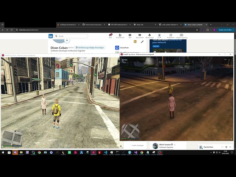
Task: Open File Explorer from taskbar
Action: pos(21,152)
